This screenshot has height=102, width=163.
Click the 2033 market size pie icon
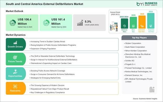[x=46, y=23]
